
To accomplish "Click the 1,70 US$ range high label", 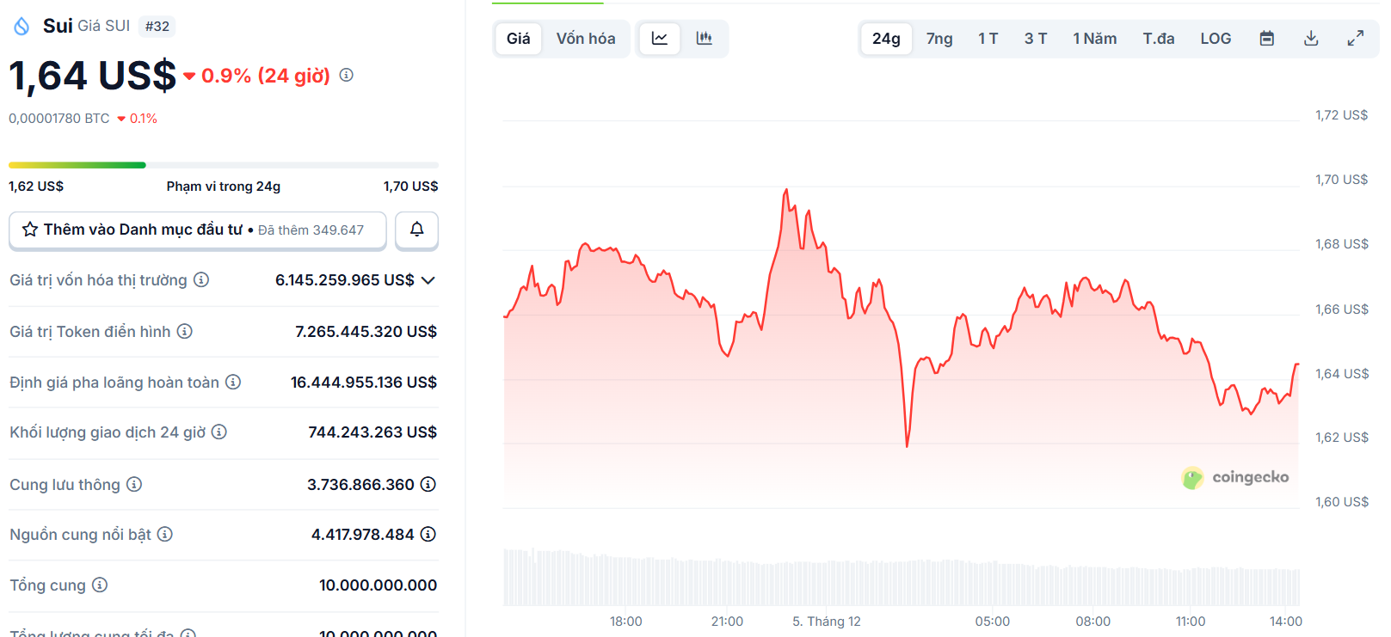I will (x=411, y=187).
